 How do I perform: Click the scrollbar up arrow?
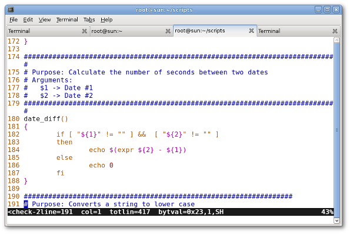tap(336, 40)
